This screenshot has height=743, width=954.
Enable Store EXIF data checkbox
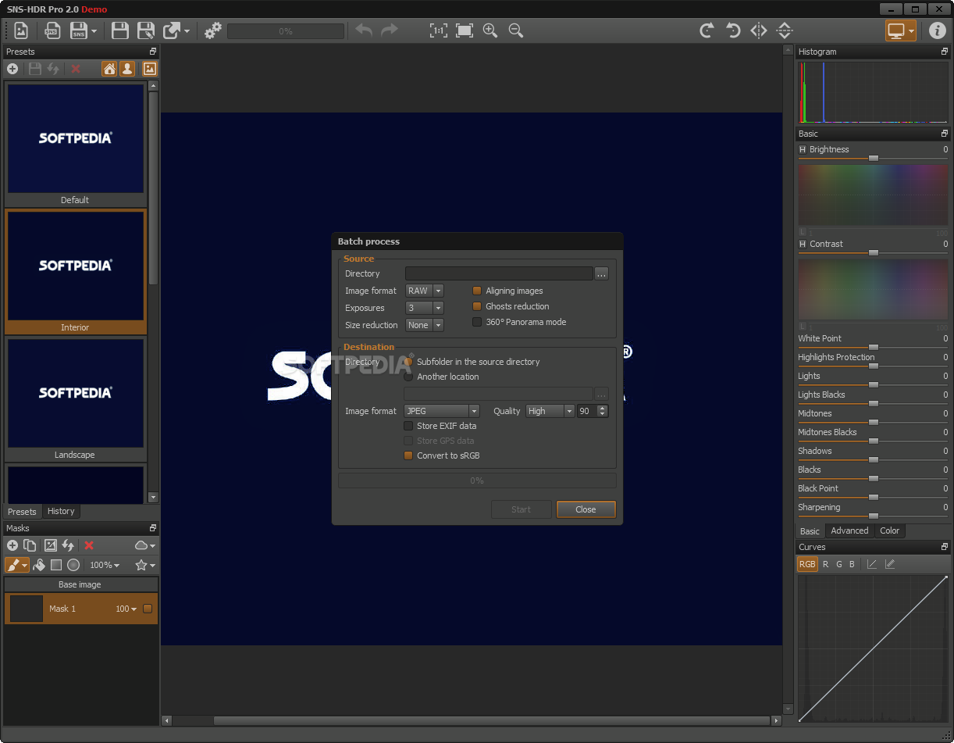[x=408, y=426]
